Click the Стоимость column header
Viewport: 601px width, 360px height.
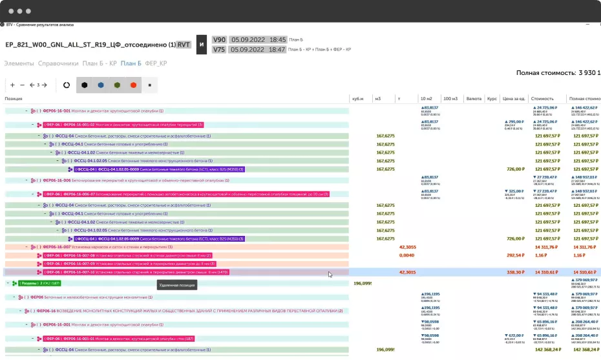[x=542, y=98]
